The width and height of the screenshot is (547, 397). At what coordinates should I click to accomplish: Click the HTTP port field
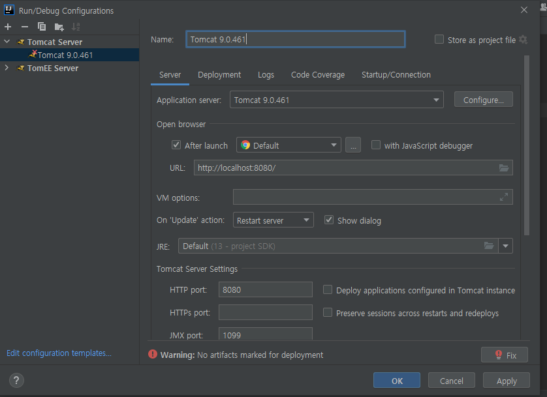pyautogui.click(x=265, y=289)
